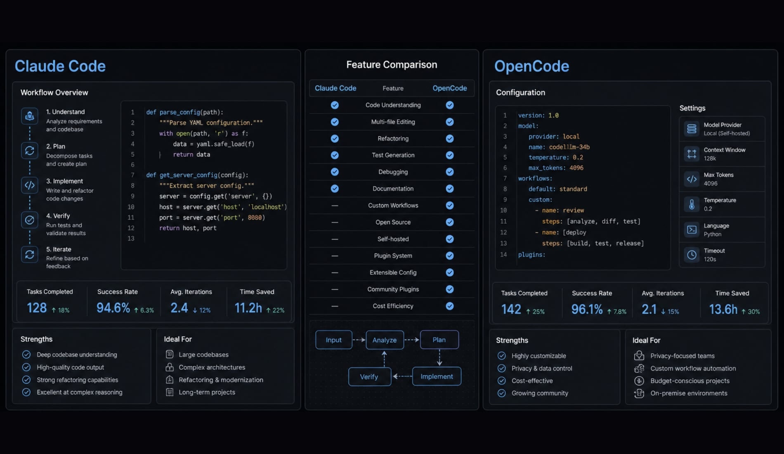Click the Cost-effective check icon
Screen dimensions: 784x454
pyautogui.click(x=502, y=381)
